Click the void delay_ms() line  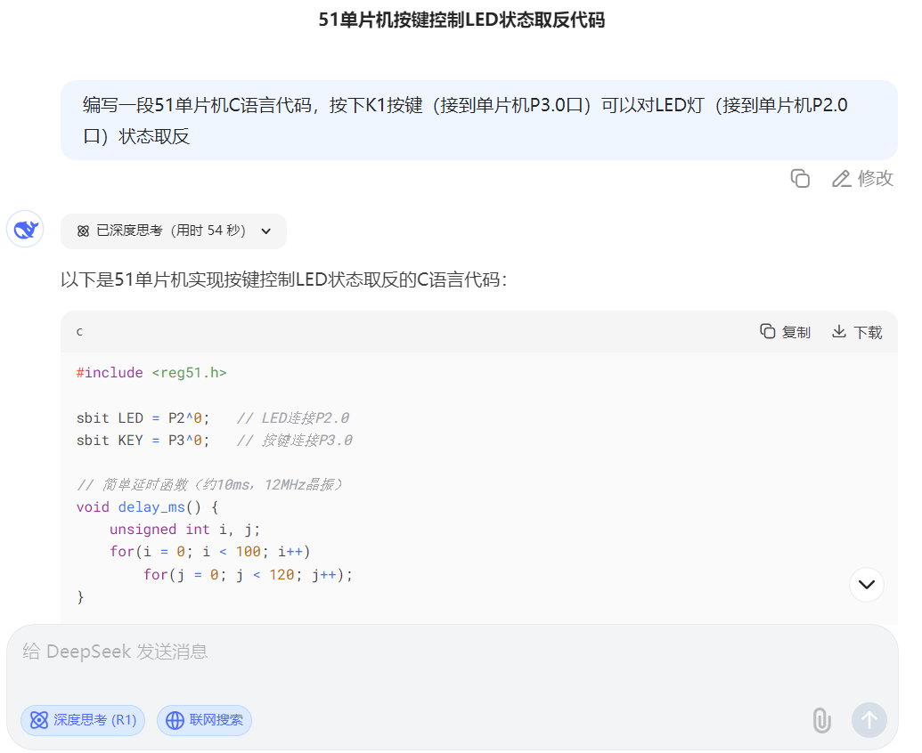[x=147, y=507]
